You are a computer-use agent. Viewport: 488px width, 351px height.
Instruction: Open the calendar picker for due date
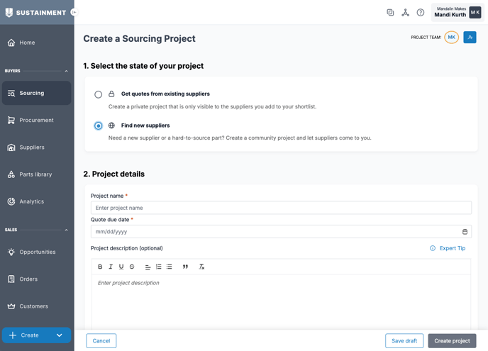(x=465, y=232)
